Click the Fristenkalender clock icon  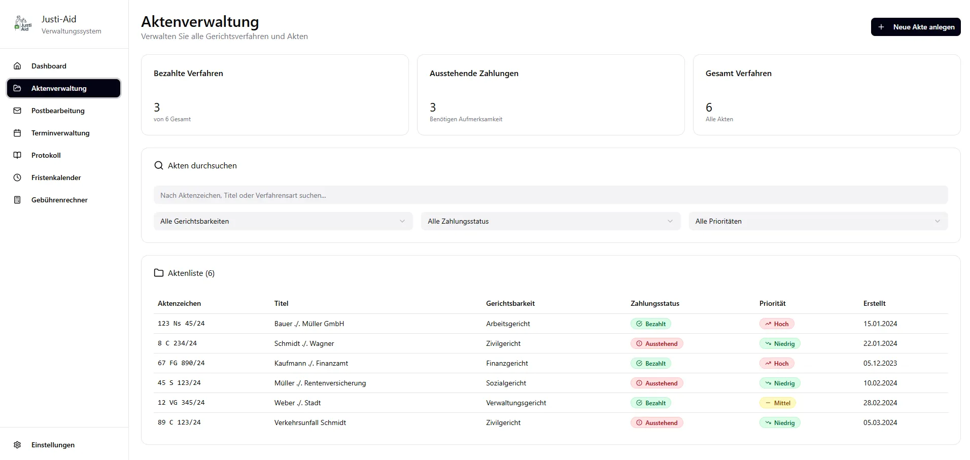[x=17, y=178]
